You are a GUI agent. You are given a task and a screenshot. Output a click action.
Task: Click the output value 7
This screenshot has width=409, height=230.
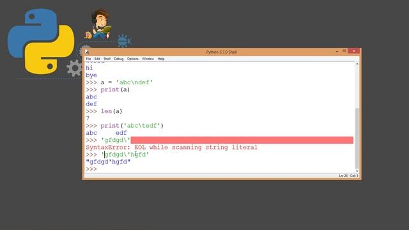(x=88, y=118)
